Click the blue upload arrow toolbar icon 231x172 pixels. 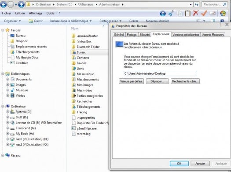(x=163, y=14)
